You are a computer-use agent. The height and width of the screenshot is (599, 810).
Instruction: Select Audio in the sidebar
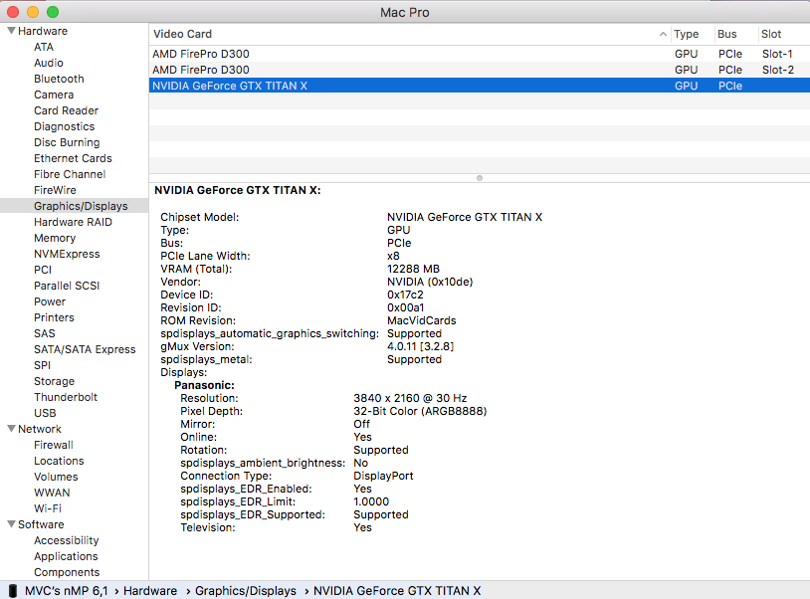[49, 63]
